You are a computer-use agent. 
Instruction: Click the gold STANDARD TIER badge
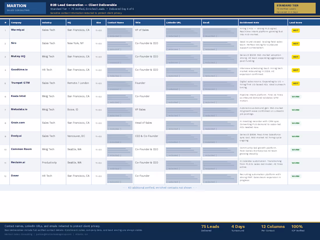295,8
